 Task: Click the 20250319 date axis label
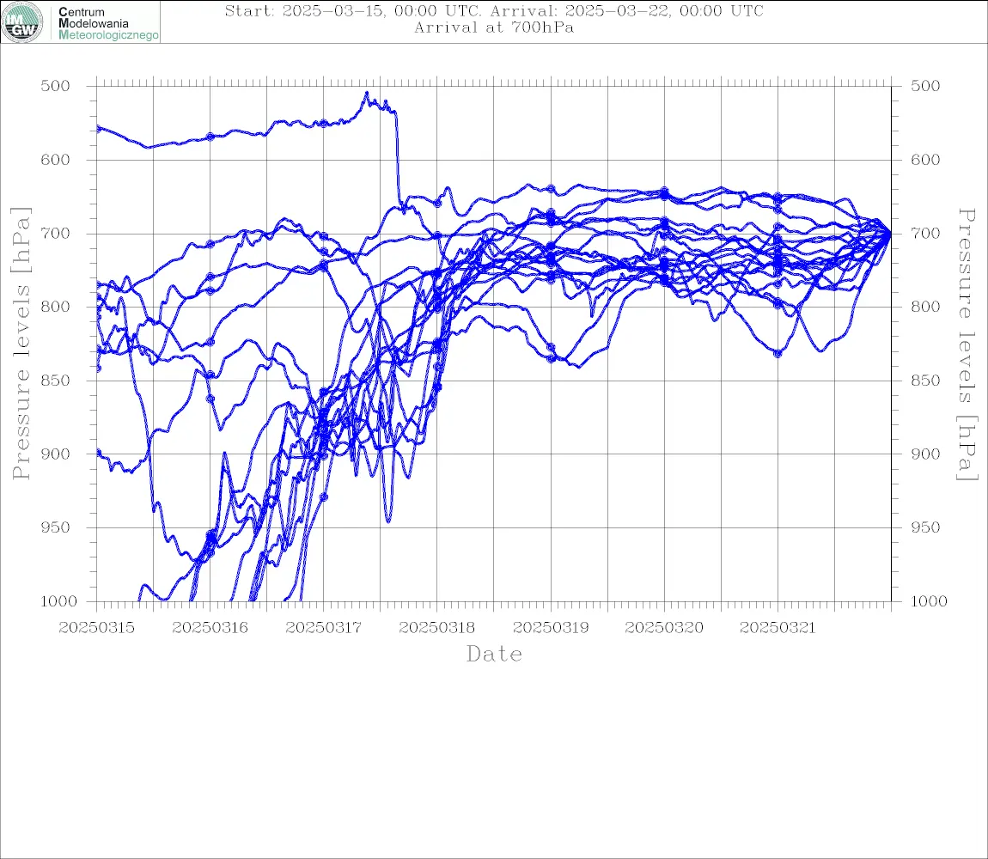[551, 628]
